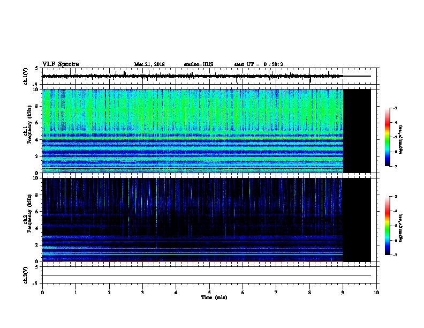Click the "7" minute tick on time axis
Image resolution: width=424 pixels, height=328 pixels.
(x=276, y=293)
